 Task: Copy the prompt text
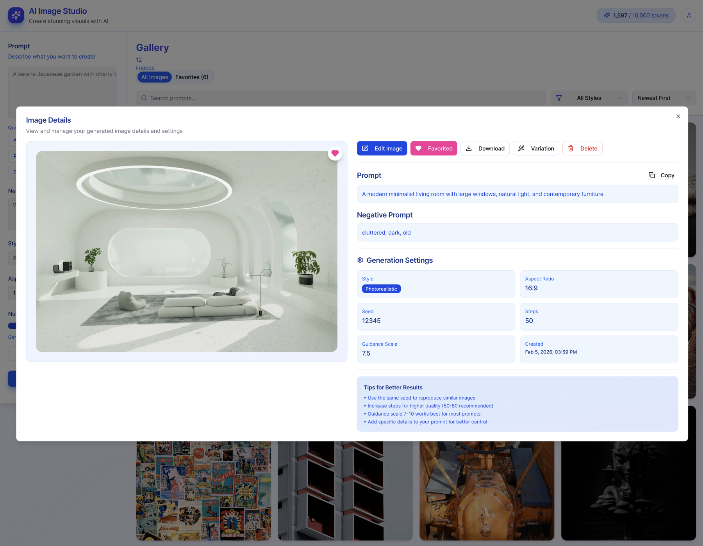point(661,175)
